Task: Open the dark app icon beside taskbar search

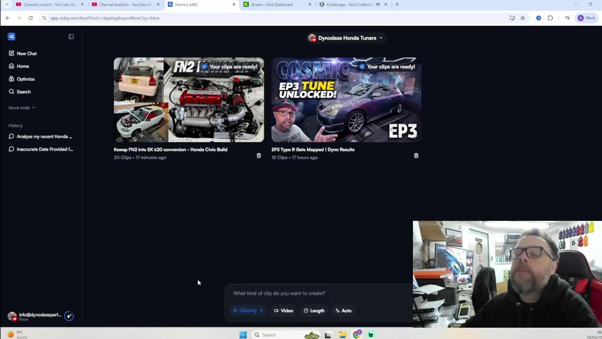Action: [328, 335]
